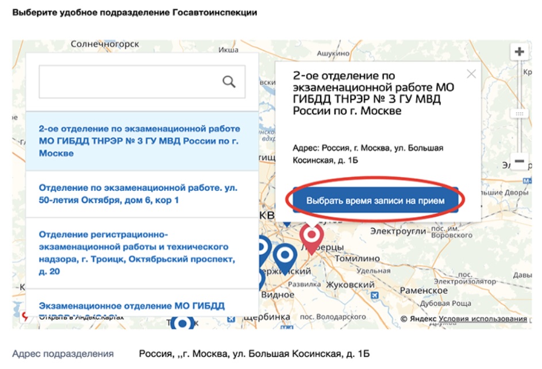The width and height of the screenshot is (542, 369).
Task: Select 'Отделение по экзаменационной работе. ул. 50-летия Октября'
Action: click(142, 194)
